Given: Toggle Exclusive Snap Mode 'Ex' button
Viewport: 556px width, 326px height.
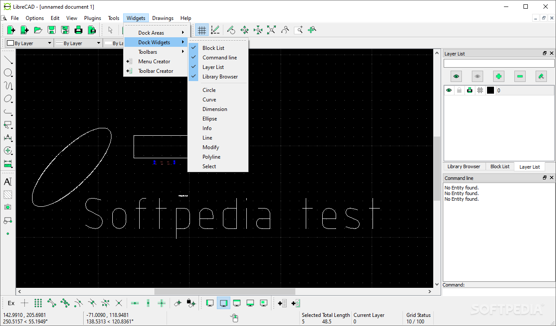Looking at the screenshot, I should 11,303.
